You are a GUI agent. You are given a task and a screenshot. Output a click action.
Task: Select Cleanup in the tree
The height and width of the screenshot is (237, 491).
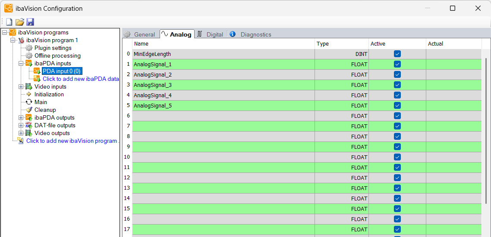(45, 110)
